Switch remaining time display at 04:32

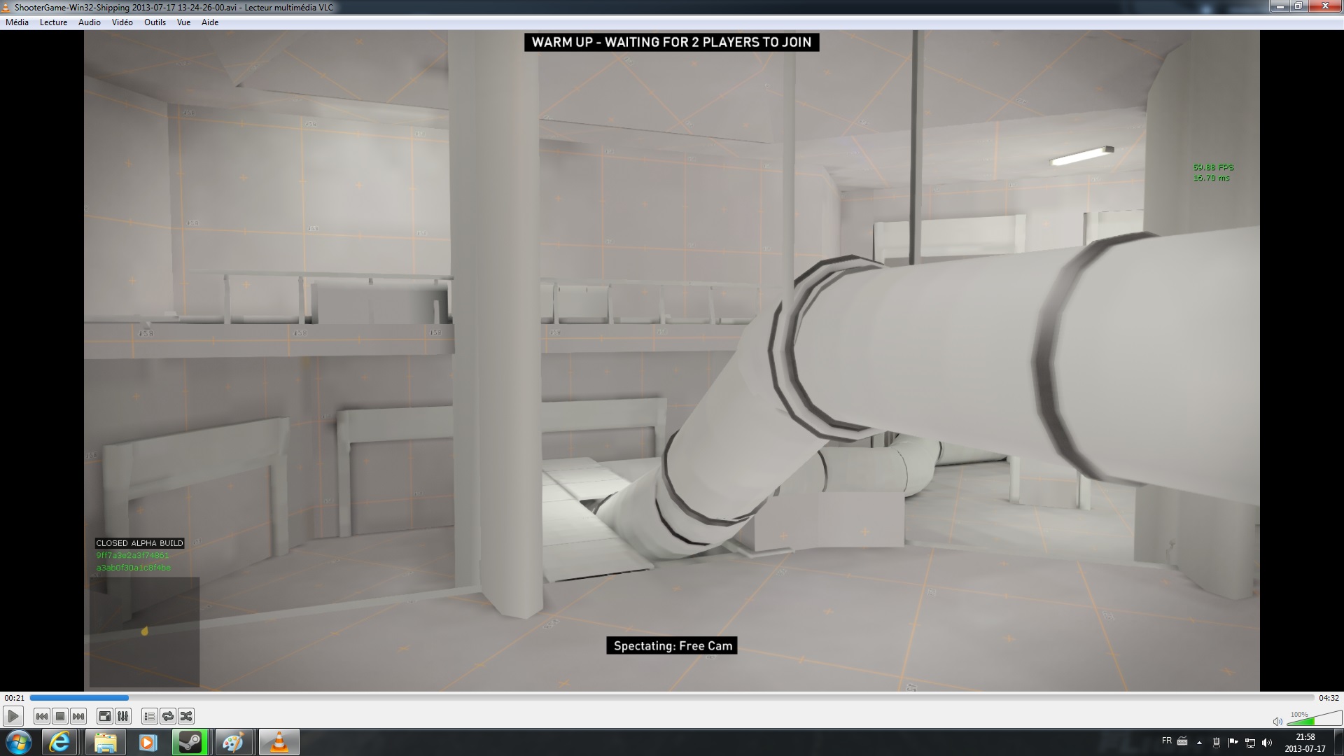coord(1328,698)
